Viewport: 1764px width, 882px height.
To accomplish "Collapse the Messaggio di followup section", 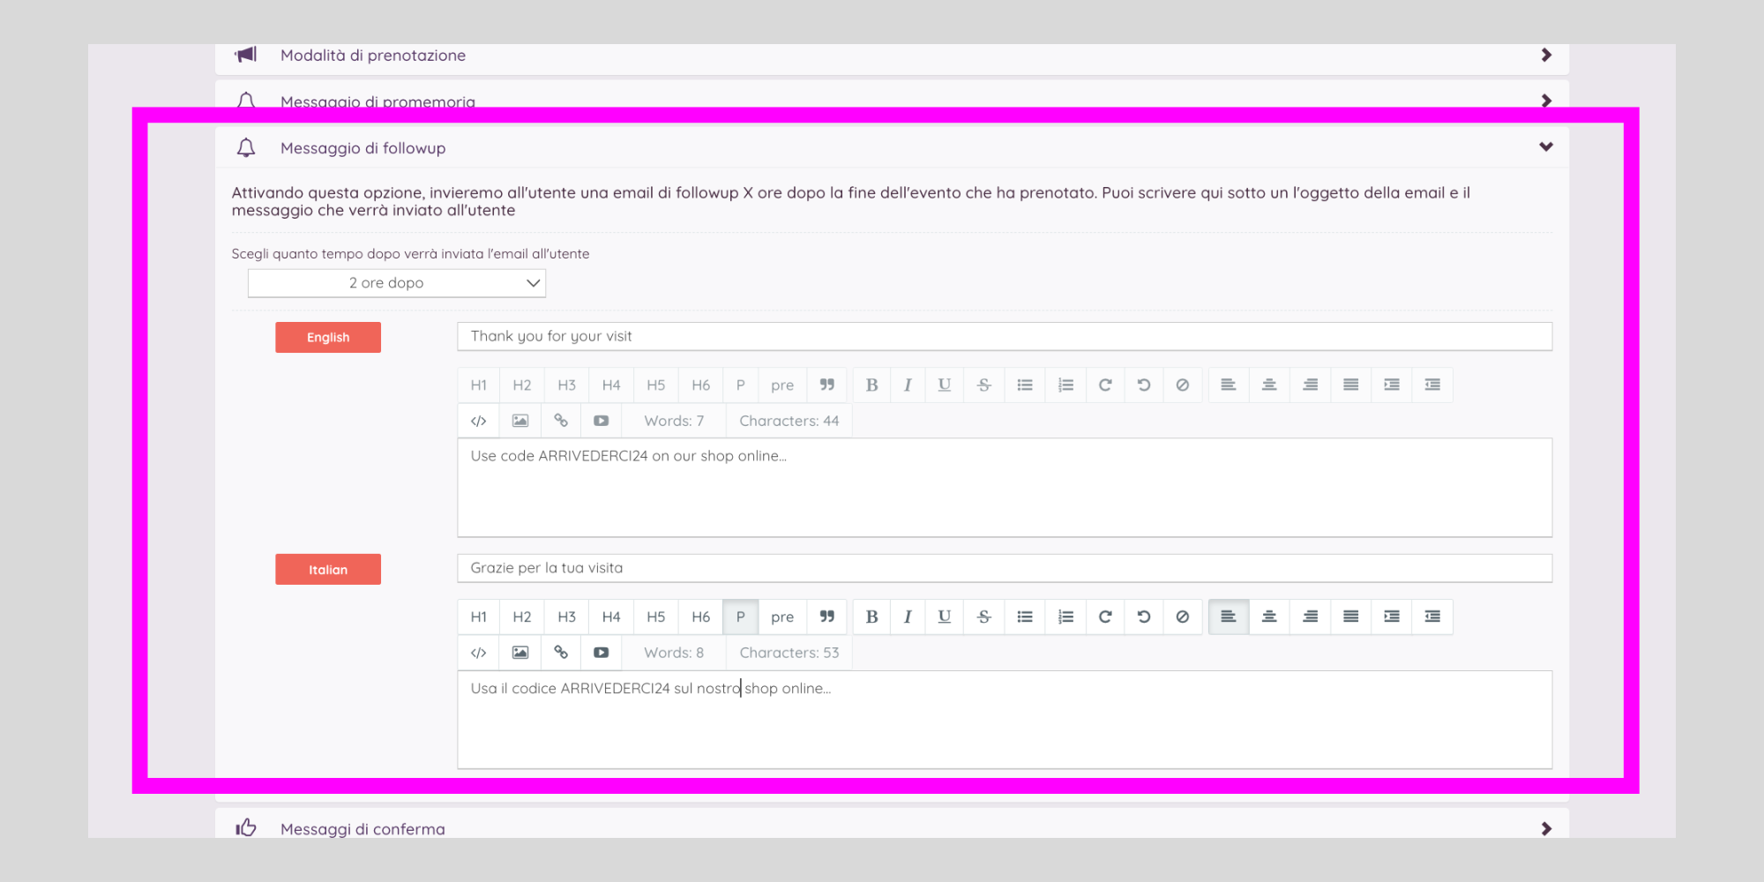I will pos(1546,146).
